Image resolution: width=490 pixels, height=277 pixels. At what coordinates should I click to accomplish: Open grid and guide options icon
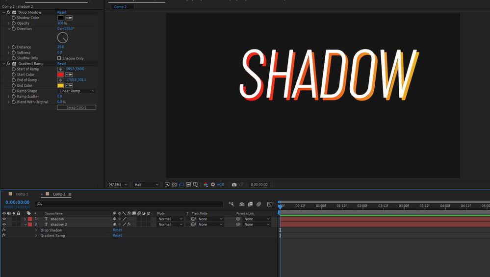pyautogui.click(x=196, y=184)
